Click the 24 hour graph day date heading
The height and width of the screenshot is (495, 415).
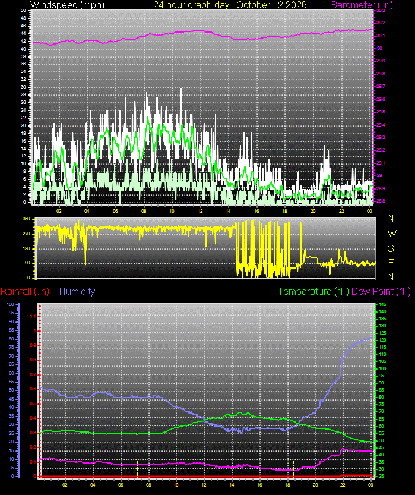click(x=230, y=5)
